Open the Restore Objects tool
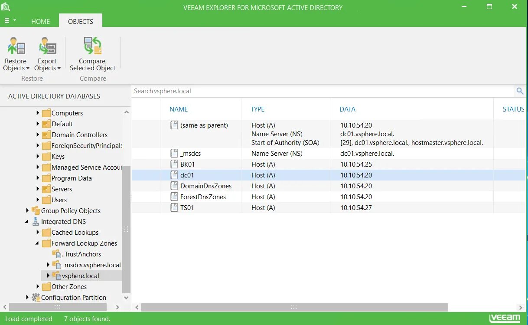This screenshot has height=325, width=528. (x=16, y=54)
